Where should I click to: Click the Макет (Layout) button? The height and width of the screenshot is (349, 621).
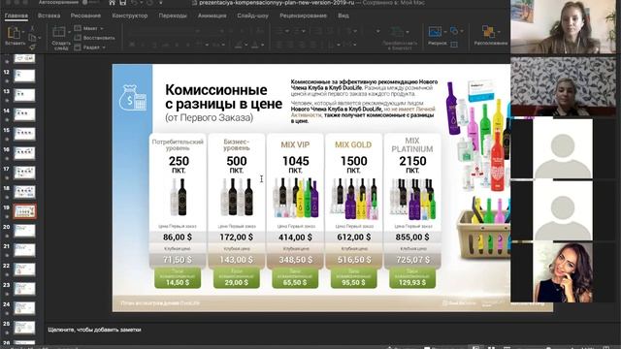coord(89,28)
